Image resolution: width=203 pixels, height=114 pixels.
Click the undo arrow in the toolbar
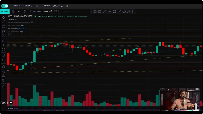point(61,11)
